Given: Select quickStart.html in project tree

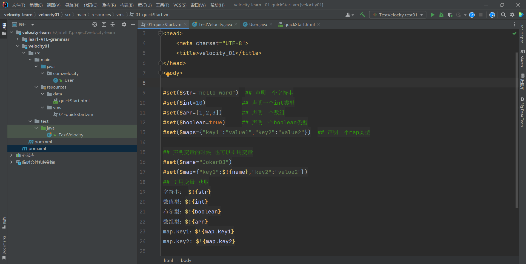Looking at the screenshot, I should click(74, 101).
